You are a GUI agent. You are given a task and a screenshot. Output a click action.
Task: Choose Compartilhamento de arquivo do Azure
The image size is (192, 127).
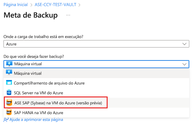pos(49,83)
